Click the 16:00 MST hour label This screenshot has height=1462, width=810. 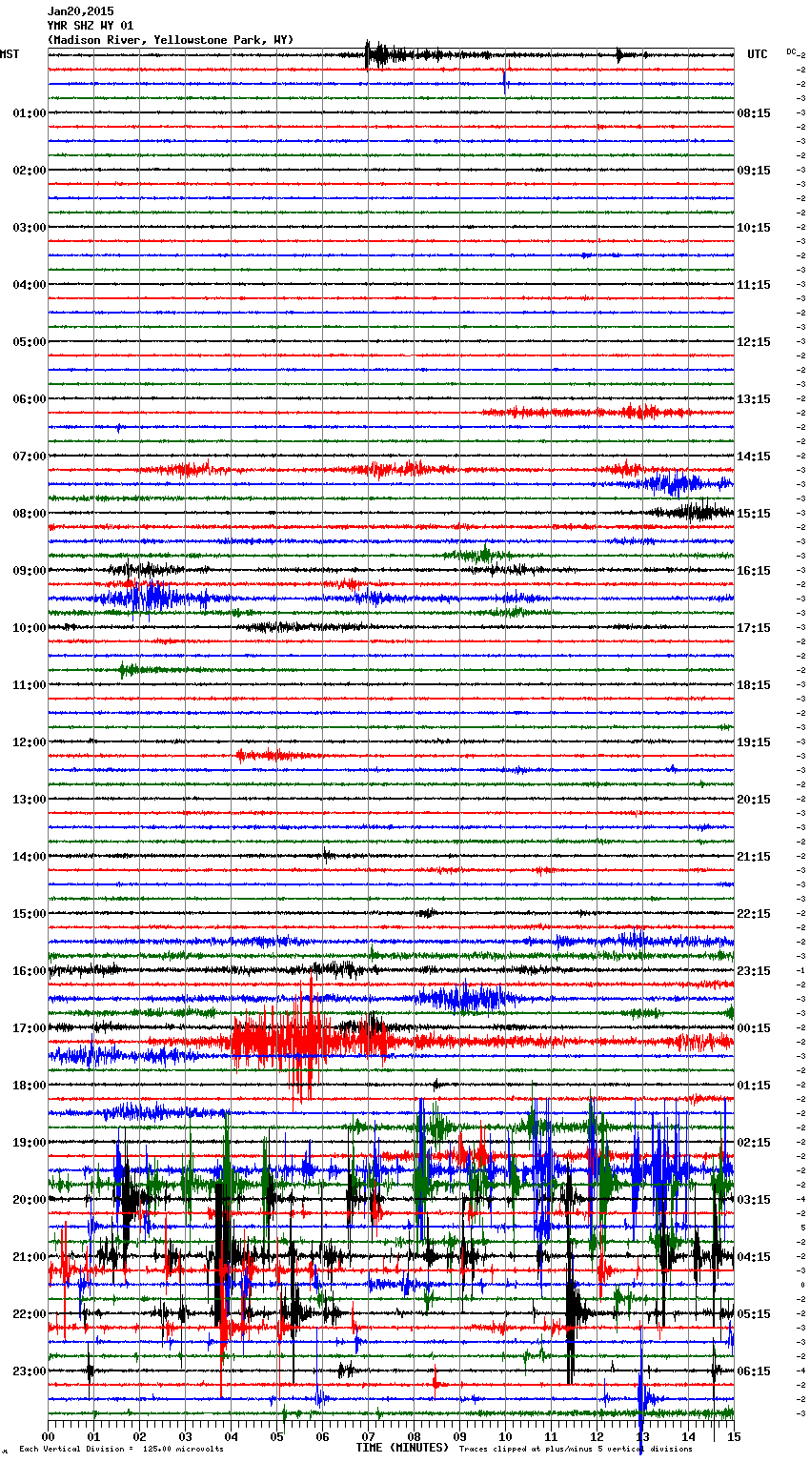[x=30, y=971]
